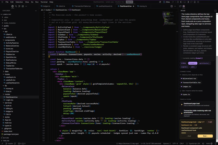Click the Atlas button in the title bar

point(167,2)
